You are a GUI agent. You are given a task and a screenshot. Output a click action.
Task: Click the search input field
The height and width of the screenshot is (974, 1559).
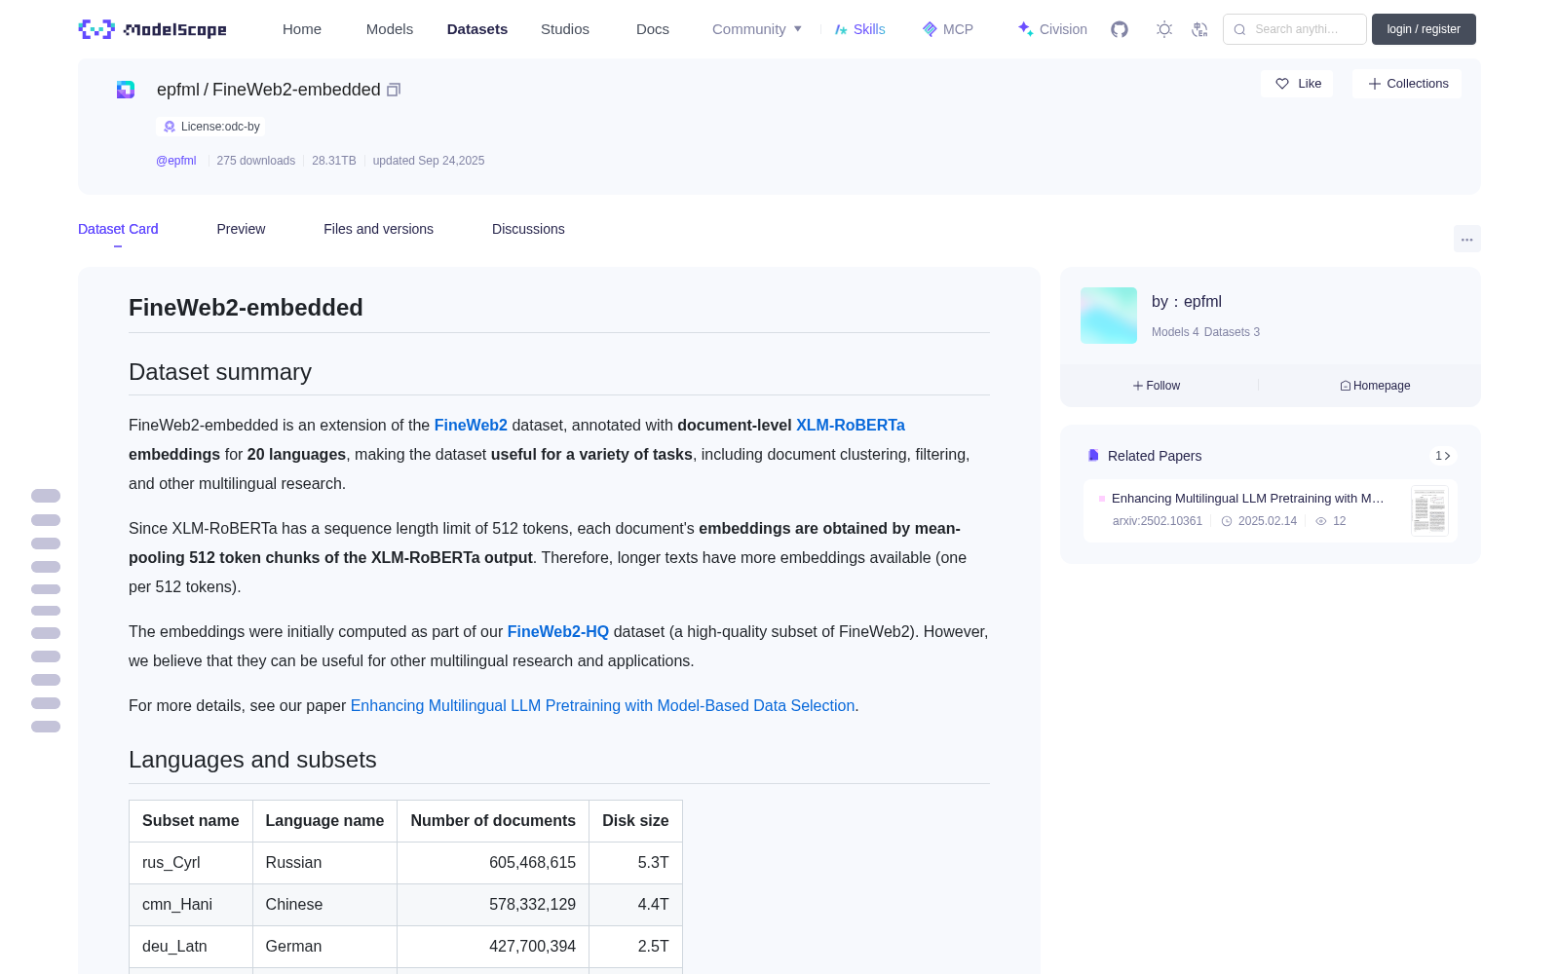point(1295,29)
